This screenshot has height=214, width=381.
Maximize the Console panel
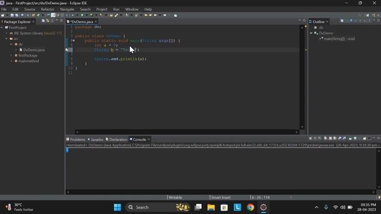point(379,139)
